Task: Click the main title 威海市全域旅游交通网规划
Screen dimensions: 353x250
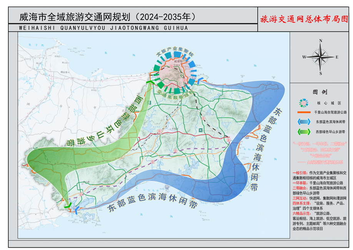Action: point(75,17)
